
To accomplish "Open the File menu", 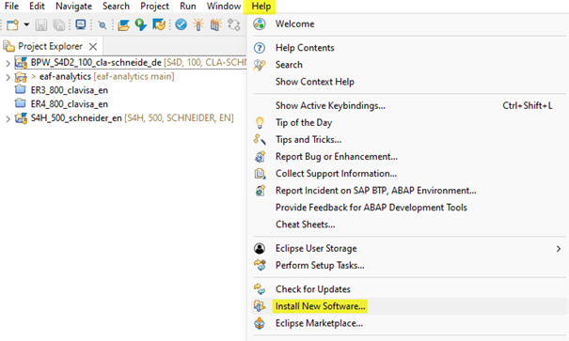I will pyautogui.click(x=11, y=7).
